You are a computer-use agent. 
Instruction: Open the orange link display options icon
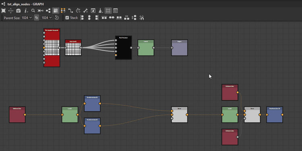63,10
